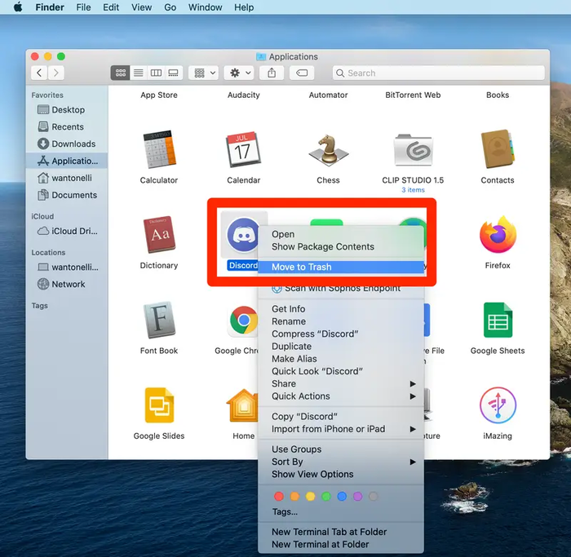Choose Show View Options
Screen dimensions: 571x557
[341, 474]
